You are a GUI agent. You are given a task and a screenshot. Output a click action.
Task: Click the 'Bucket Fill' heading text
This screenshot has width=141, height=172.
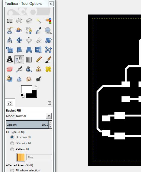14,110
